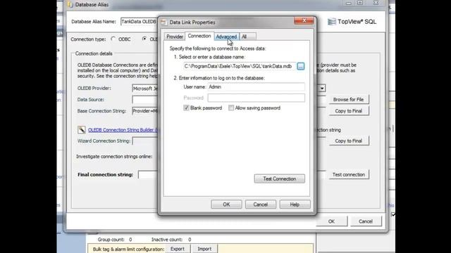Click the Password input field

click(256, 98)
